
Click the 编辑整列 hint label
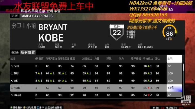(x=18, y=107)
